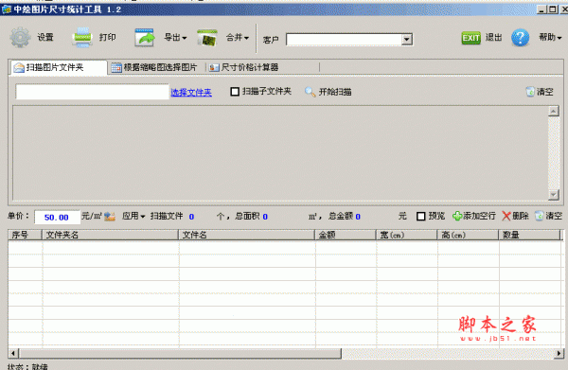Click the 退出 exit label button
Viewport: 568px width, 370px height.
pyautogui.click(x=494, y=37)
